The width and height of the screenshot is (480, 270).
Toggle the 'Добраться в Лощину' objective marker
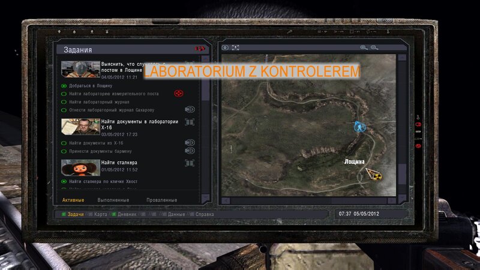coord(64,86)
